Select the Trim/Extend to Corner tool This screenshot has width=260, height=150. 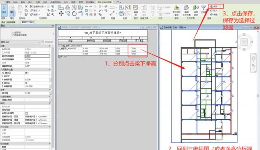pos(81,13)
